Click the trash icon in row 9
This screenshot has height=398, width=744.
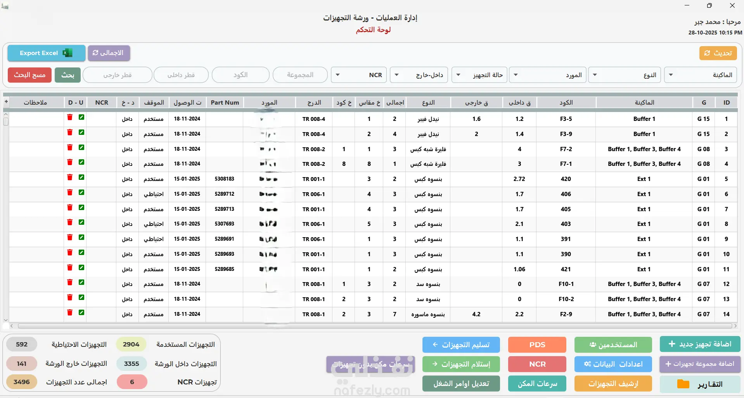click(70, 237)
